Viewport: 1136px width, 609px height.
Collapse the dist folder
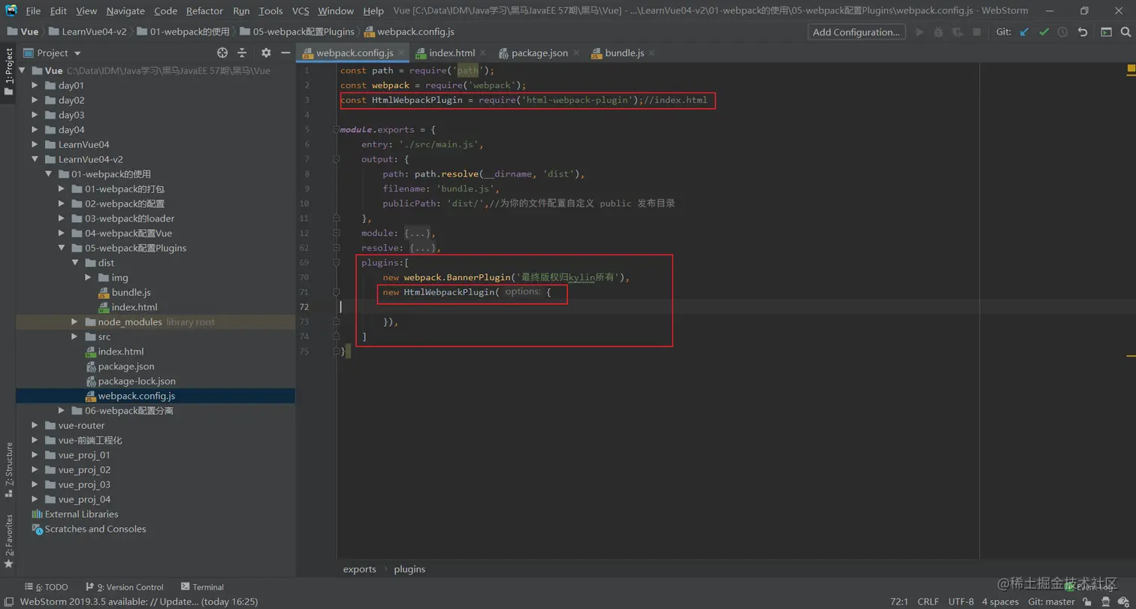[75, 263]
